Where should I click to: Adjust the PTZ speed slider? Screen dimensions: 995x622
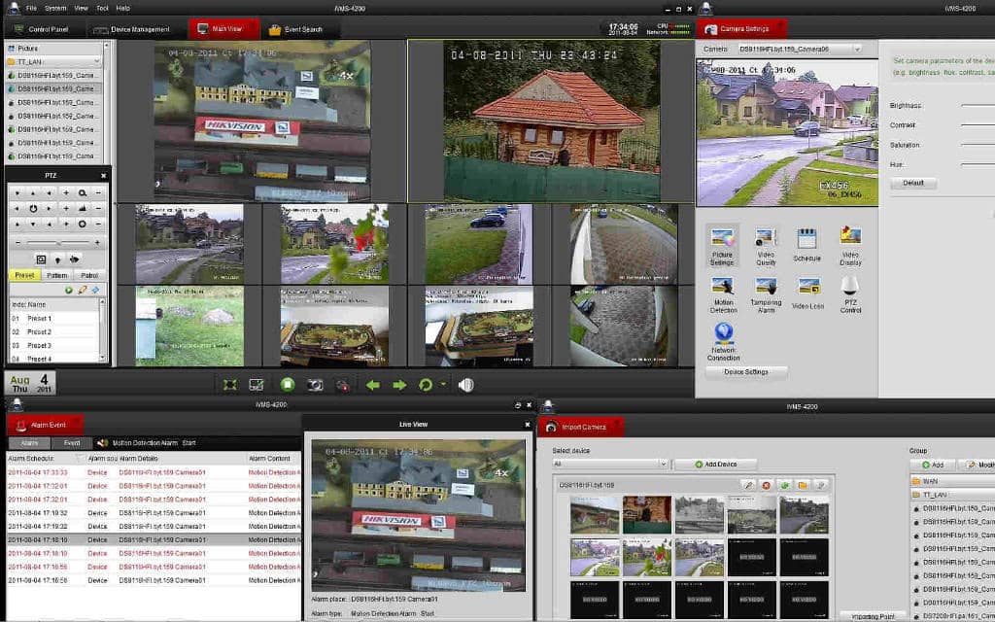58,242
